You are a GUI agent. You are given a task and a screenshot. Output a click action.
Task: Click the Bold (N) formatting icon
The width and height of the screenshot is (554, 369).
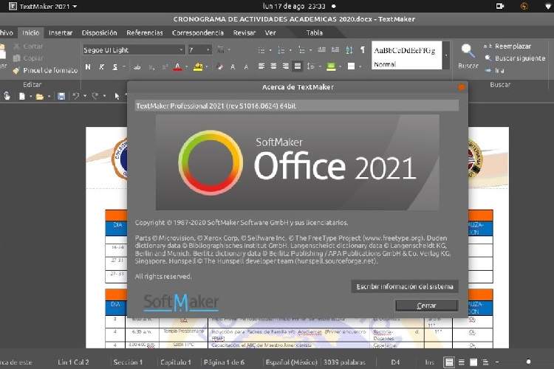[x=88, y=66]
